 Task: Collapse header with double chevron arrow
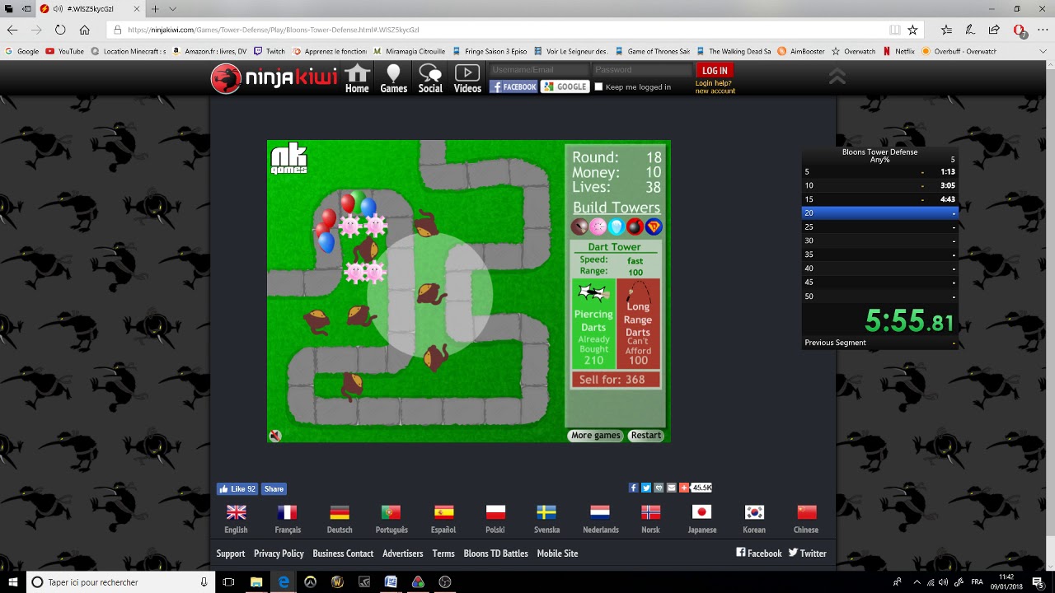click(x=837, y=77)
